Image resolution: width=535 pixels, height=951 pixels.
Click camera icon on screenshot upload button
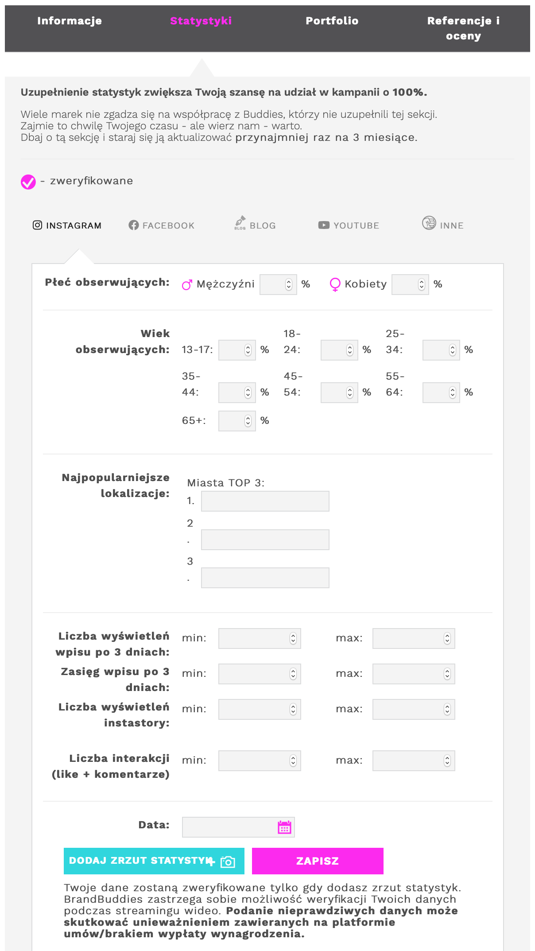[x=228, y=862]
